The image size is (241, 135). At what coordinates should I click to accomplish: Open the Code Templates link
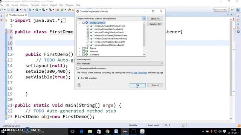[140, 72]
